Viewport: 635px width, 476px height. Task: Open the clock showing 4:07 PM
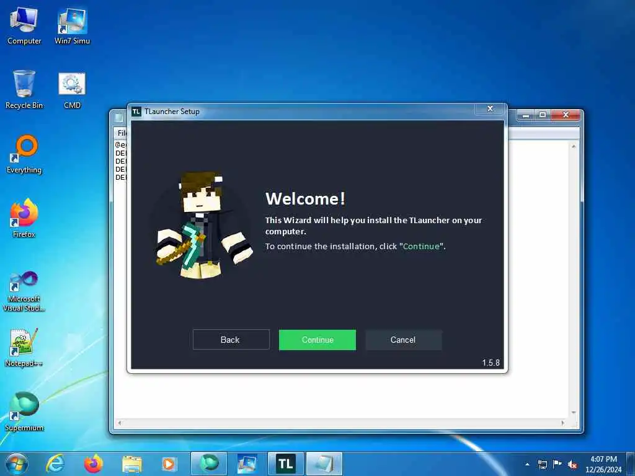[x=603, y=464]
